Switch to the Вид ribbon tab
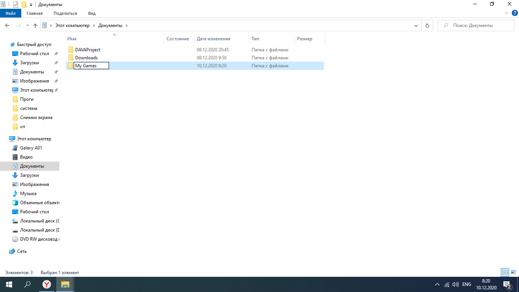Image resolution: width=519 pixels, height=292 pixels. coord(92,13)
